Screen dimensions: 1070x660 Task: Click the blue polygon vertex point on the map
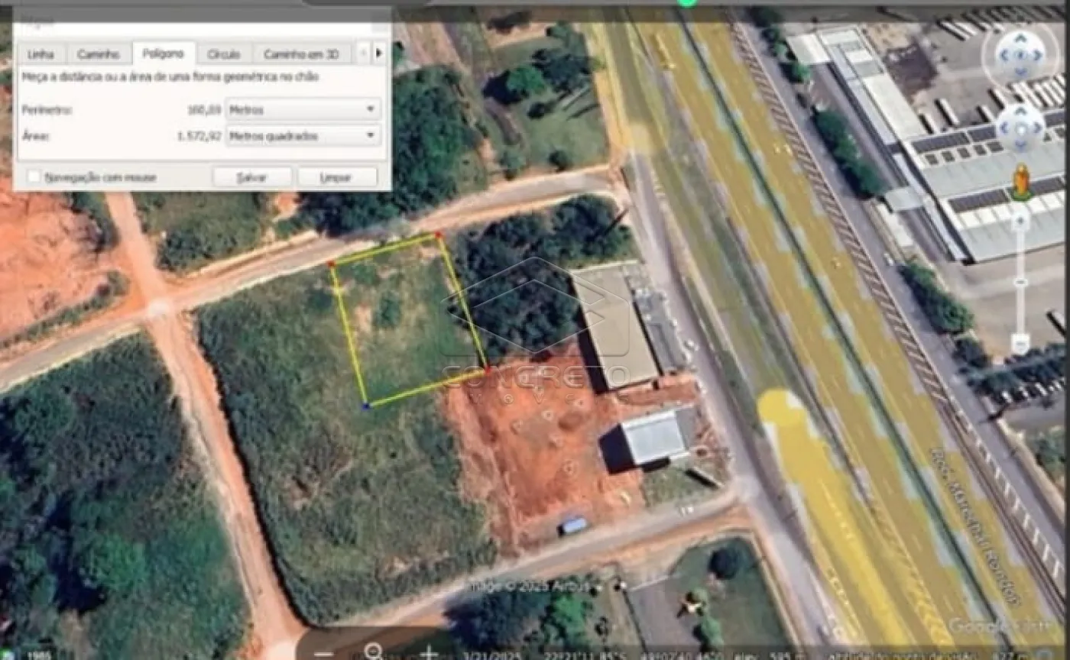click(366, 407)
